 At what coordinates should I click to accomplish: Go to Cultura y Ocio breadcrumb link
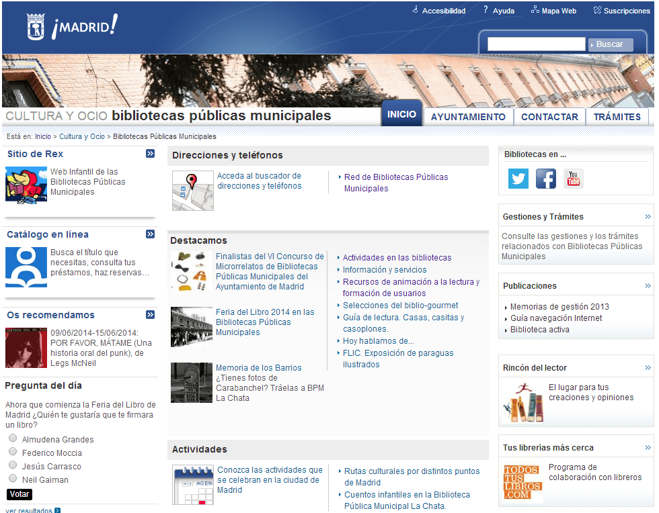click(82, 136)
